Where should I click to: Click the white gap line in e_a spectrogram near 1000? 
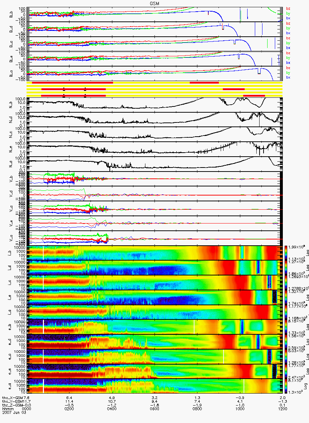[x=244, y=386]
